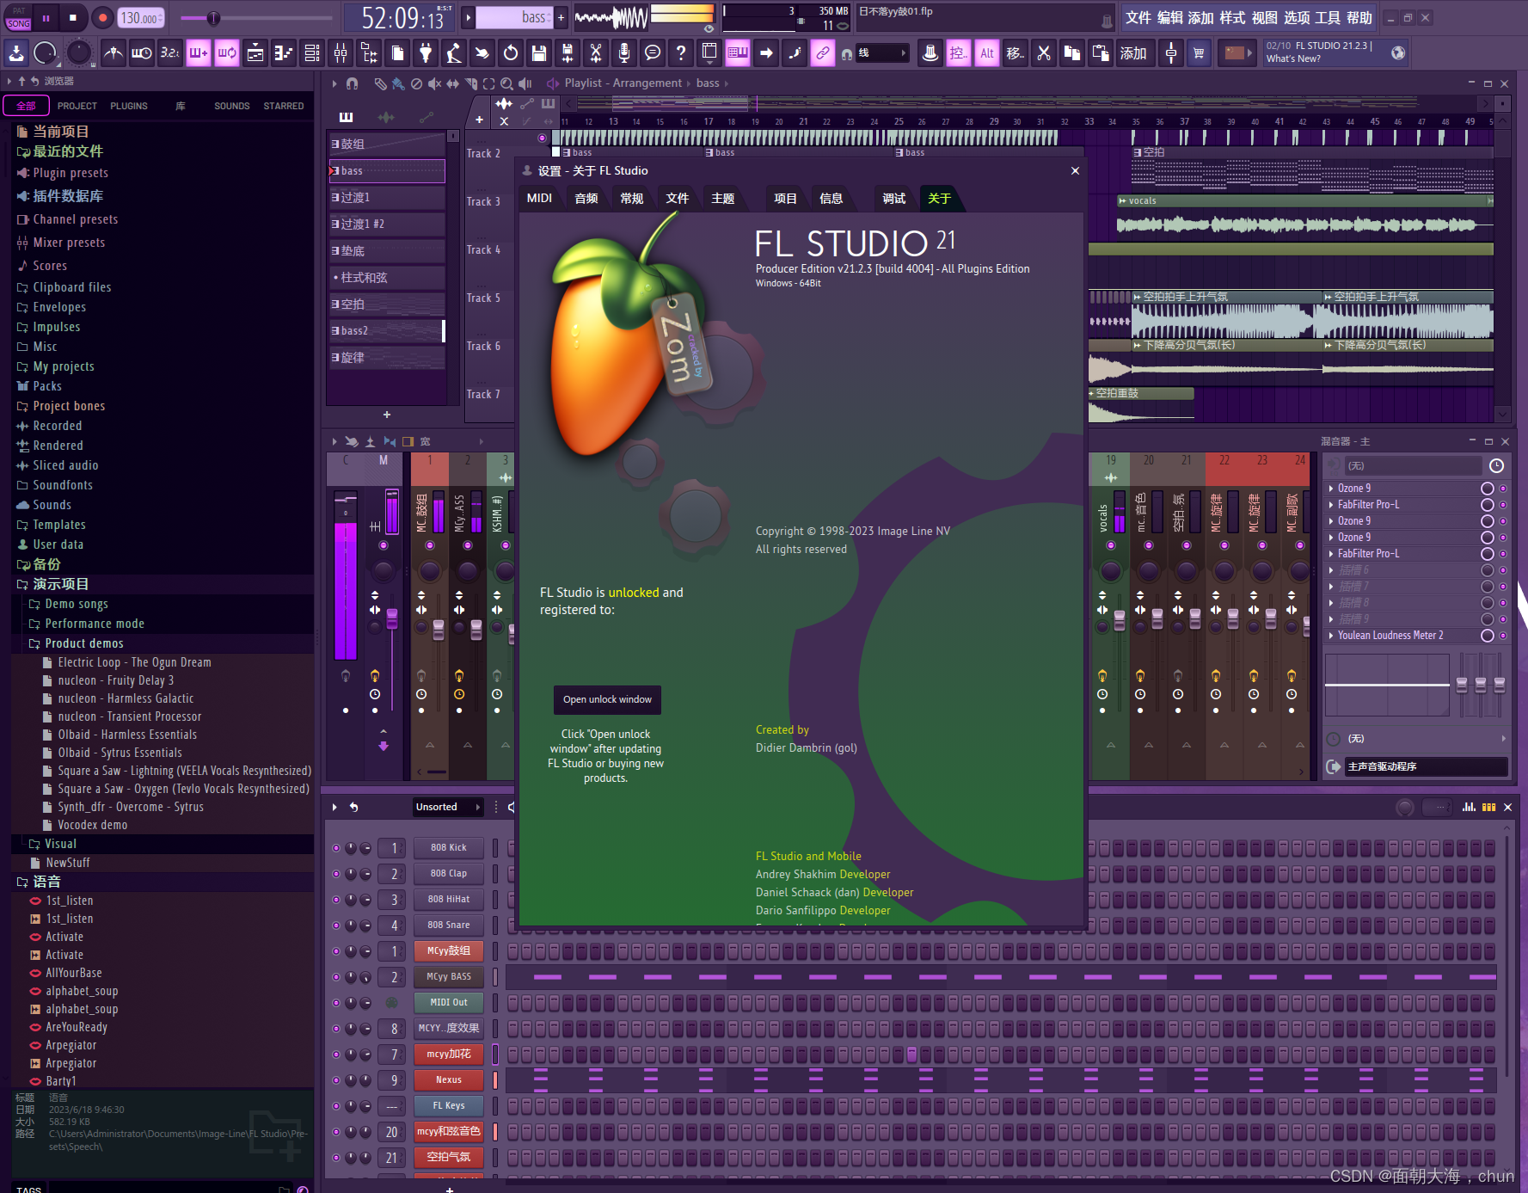This screenshot has height=1193, width=1528.
Task: Click the 808 Clap channel button
Action: point(449,874)
